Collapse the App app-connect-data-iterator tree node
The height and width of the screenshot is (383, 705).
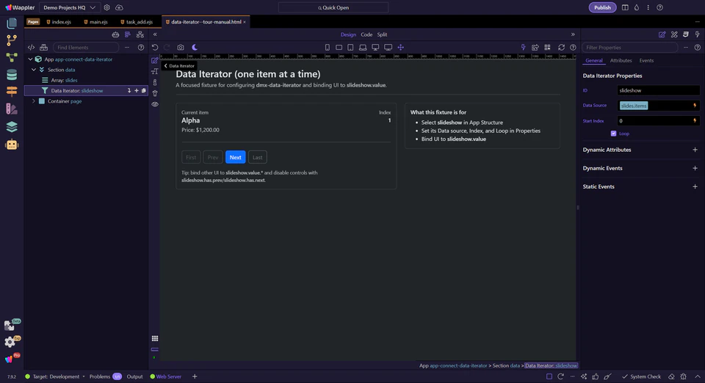31,59
